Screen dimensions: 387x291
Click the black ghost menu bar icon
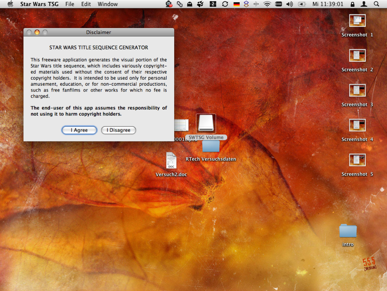tap(190, 4)
